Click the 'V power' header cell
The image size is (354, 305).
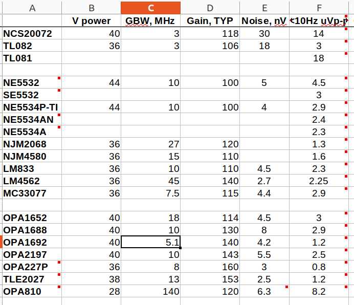(91, 21)
